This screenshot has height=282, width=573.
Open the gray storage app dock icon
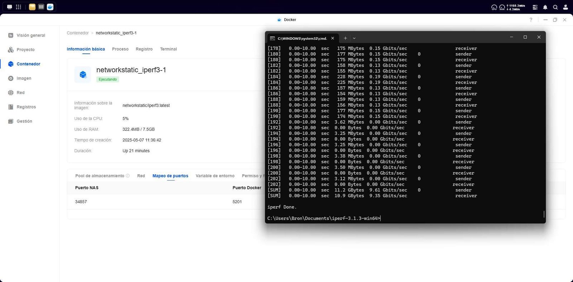point(41,7)
